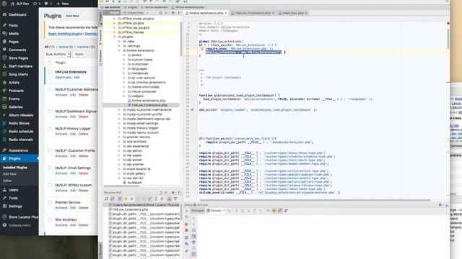Collapse the hmlive-extensions folder
This screenshot has width=462, height=259.
119,50
